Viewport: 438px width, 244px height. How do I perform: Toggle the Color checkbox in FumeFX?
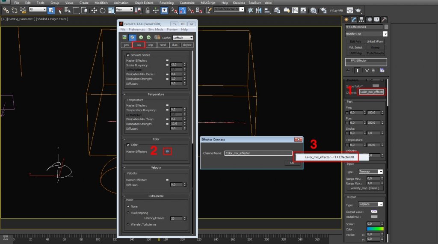128,145
